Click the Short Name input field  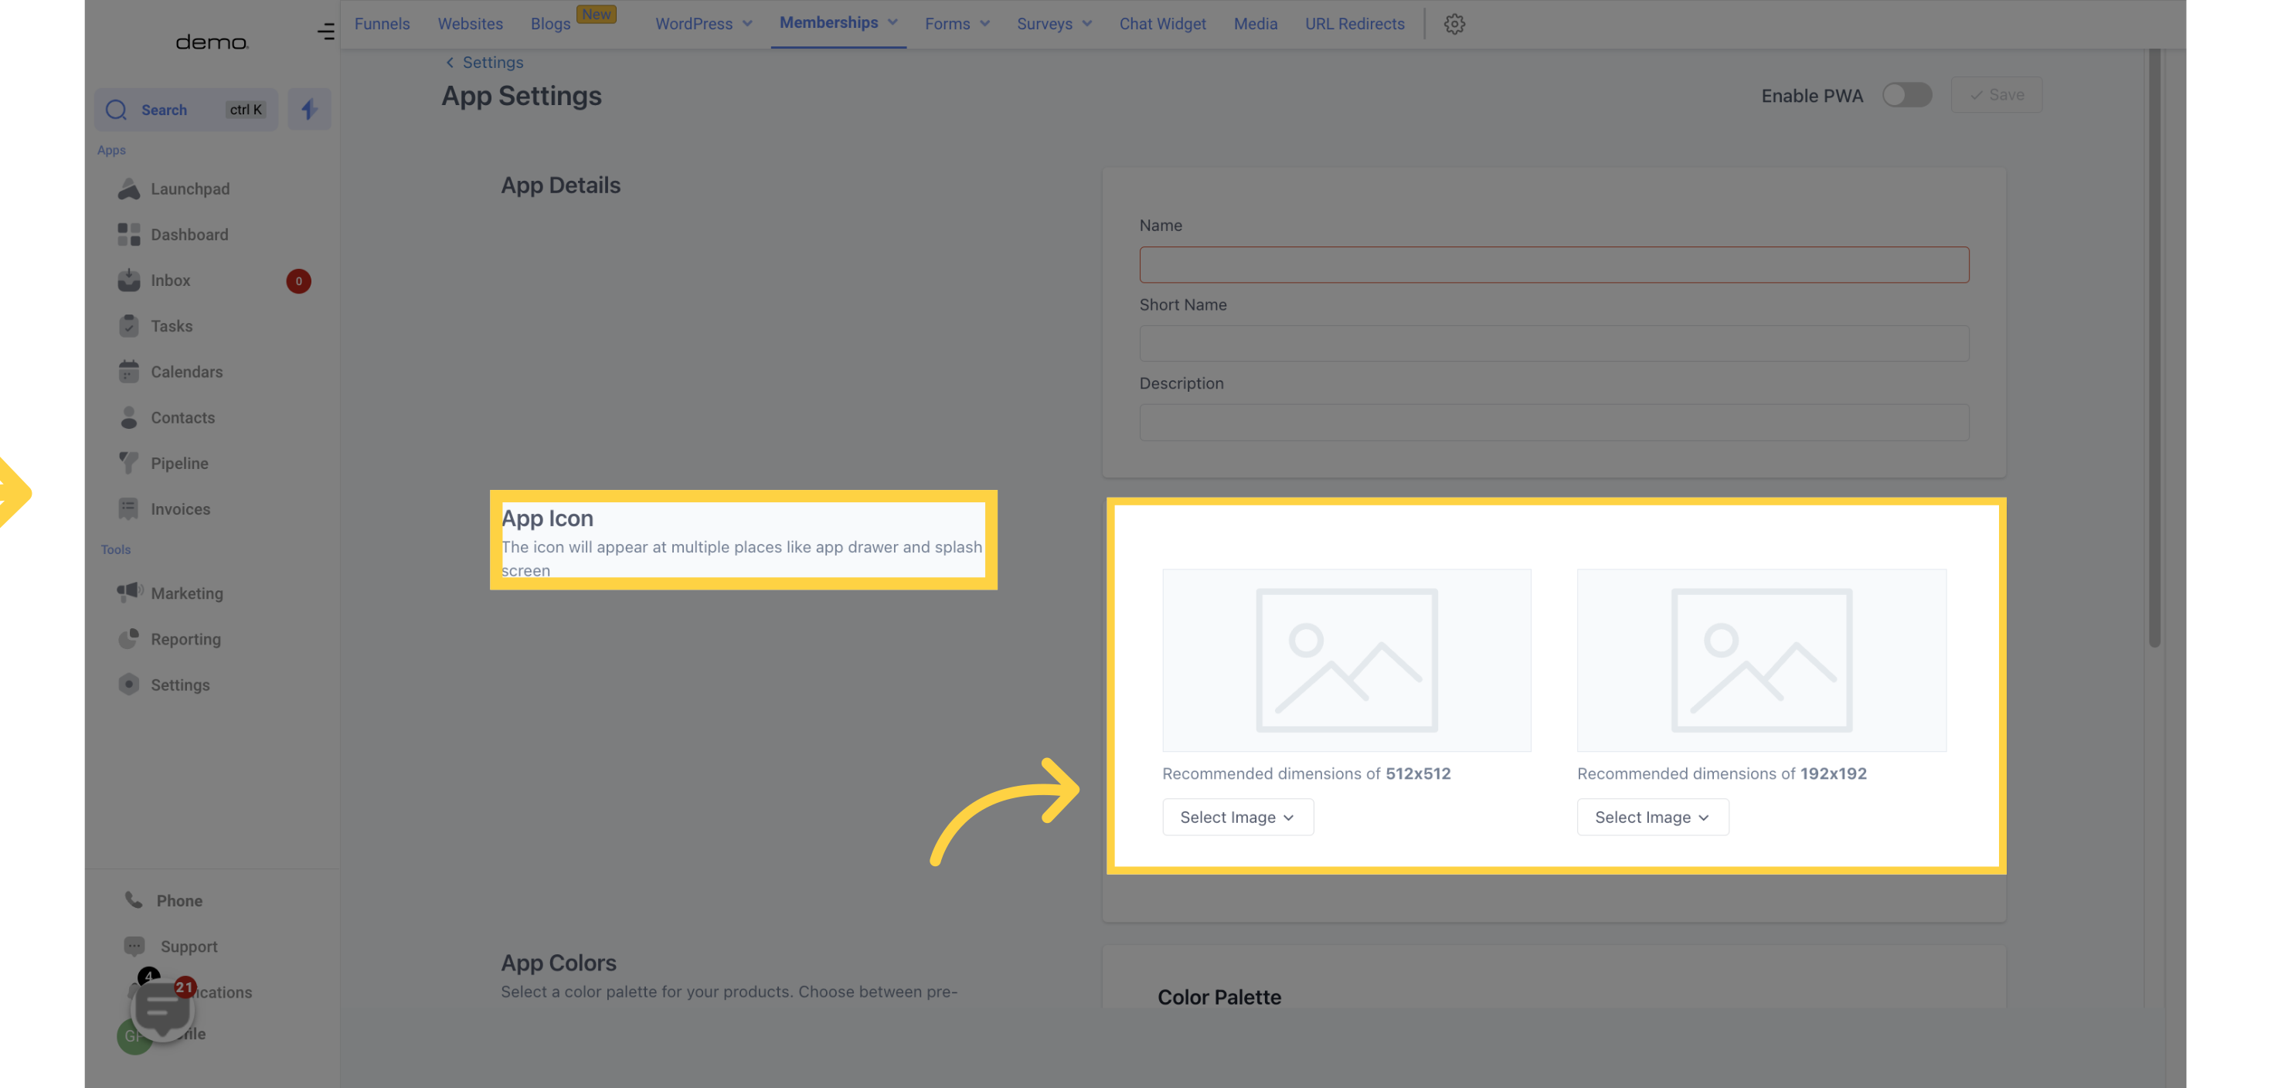1553,343
